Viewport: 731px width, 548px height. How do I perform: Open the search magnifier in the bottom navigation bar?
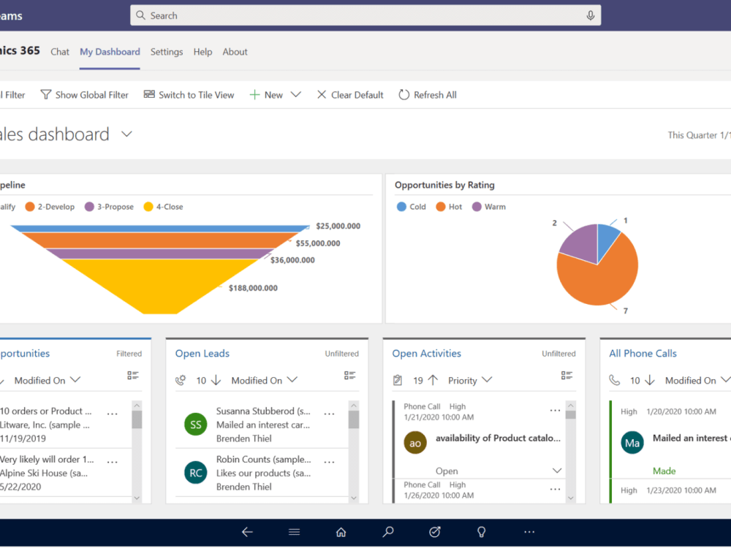point(387,532)
